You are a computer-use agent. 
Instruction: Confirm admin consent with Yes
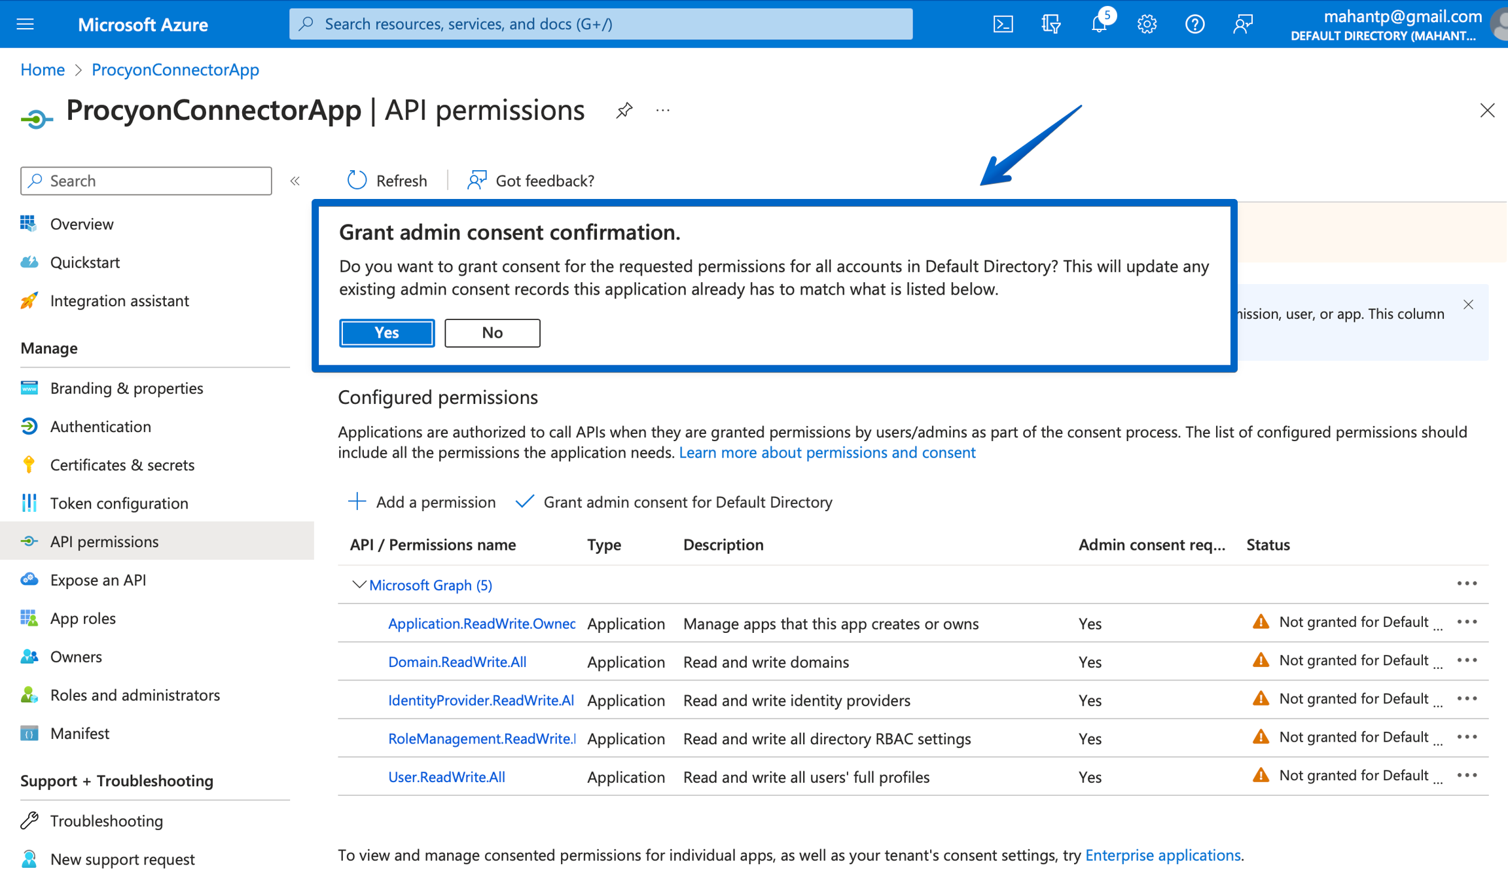[x=387, y=333]
